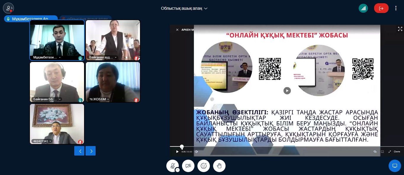
Task: Click the blue presentation screen button
Action: [395, 166]
